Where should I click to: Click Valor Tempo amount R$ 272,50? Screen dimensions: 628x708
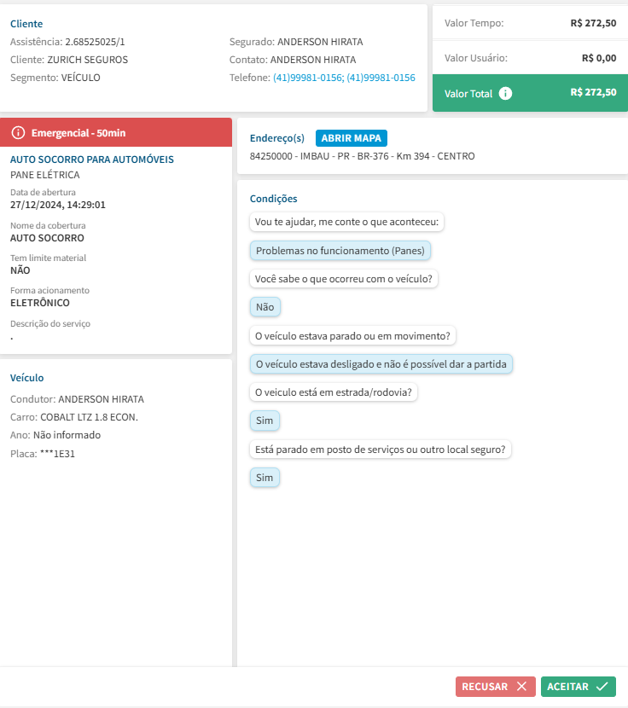tap(593, 23)
